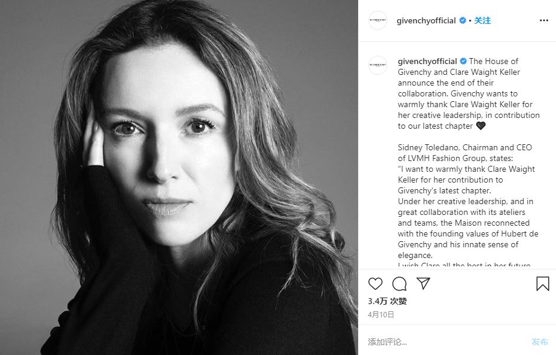556x355 pixels.
Task: Click the add comment input field
Action: (x=442, y=342)
